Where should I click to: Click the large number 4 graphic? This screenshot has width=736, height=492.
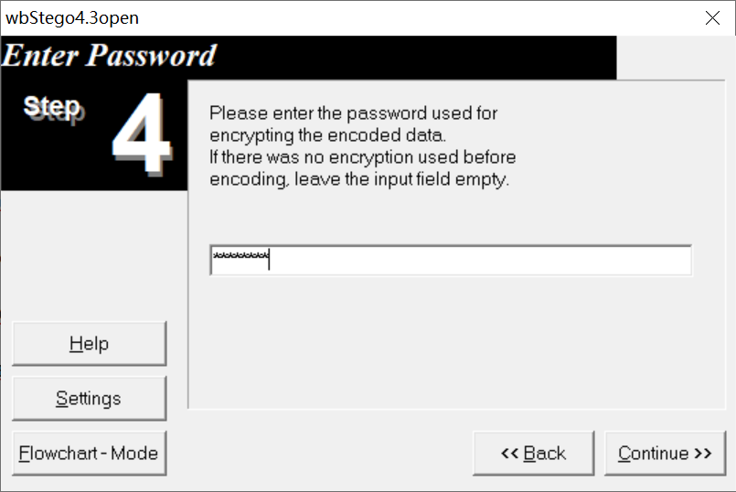tap(143, 134)
